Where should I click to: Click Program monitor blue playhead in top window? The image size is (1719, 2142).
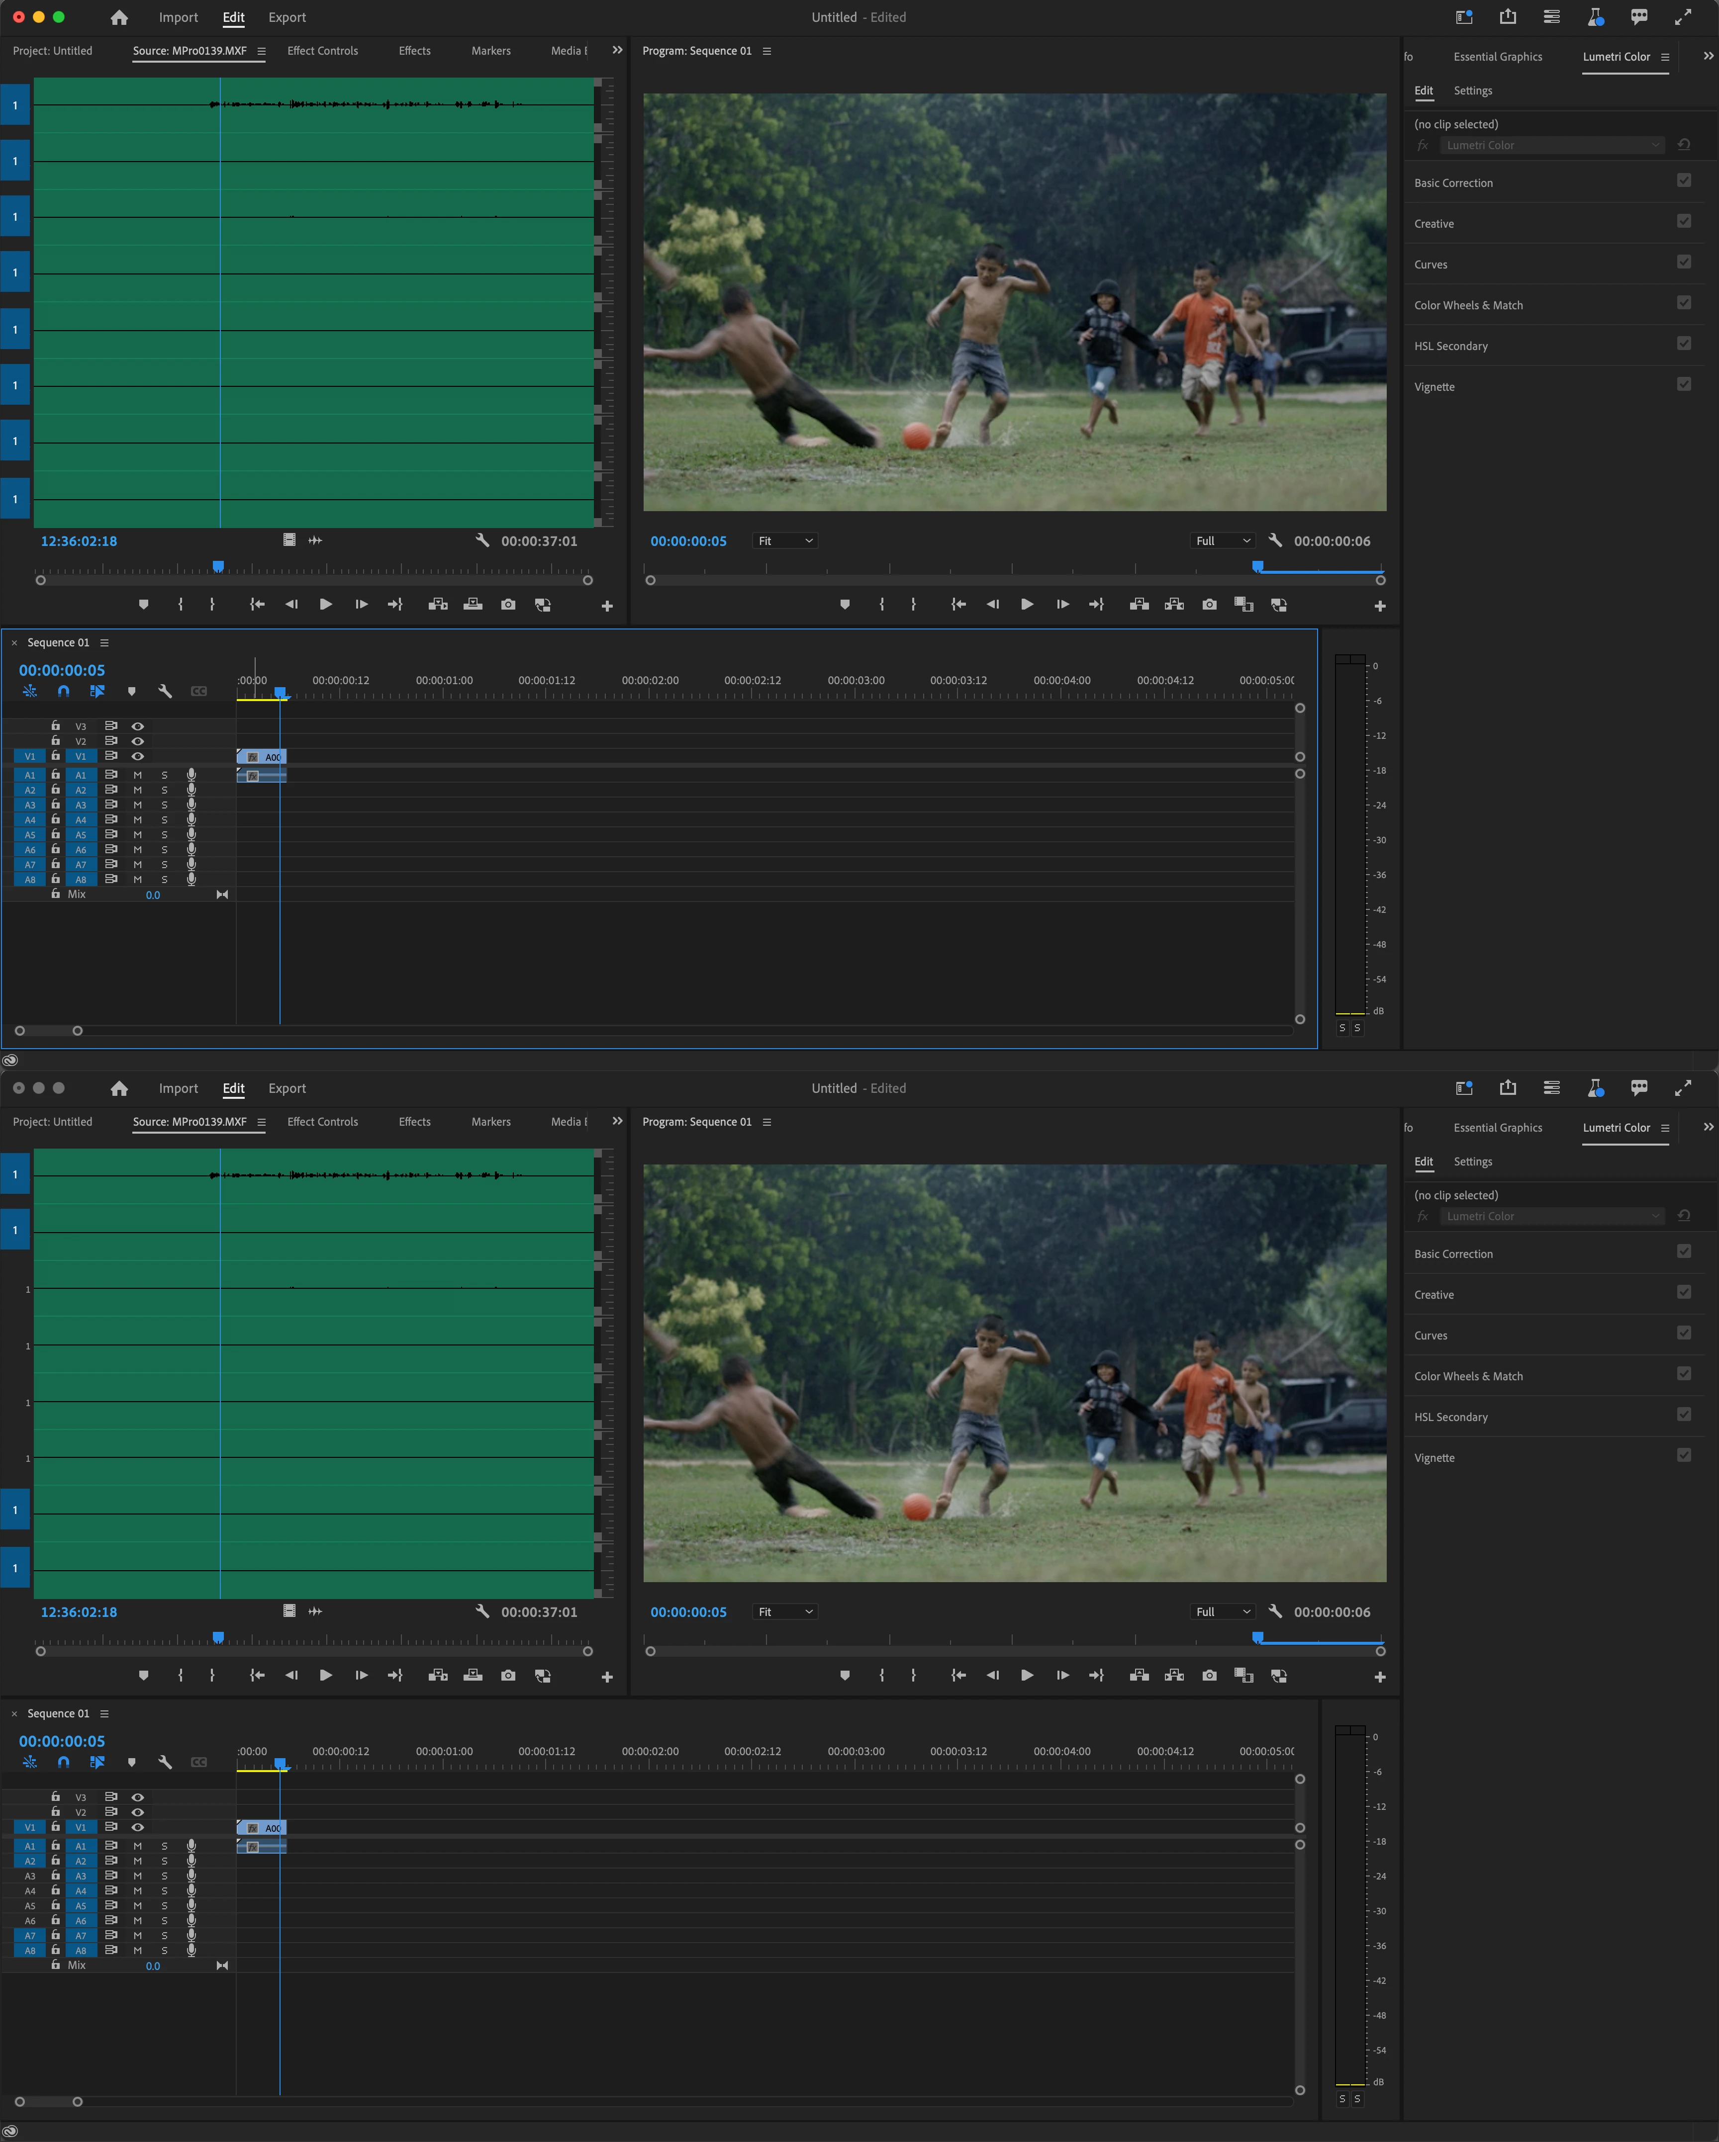(1257, 566)
